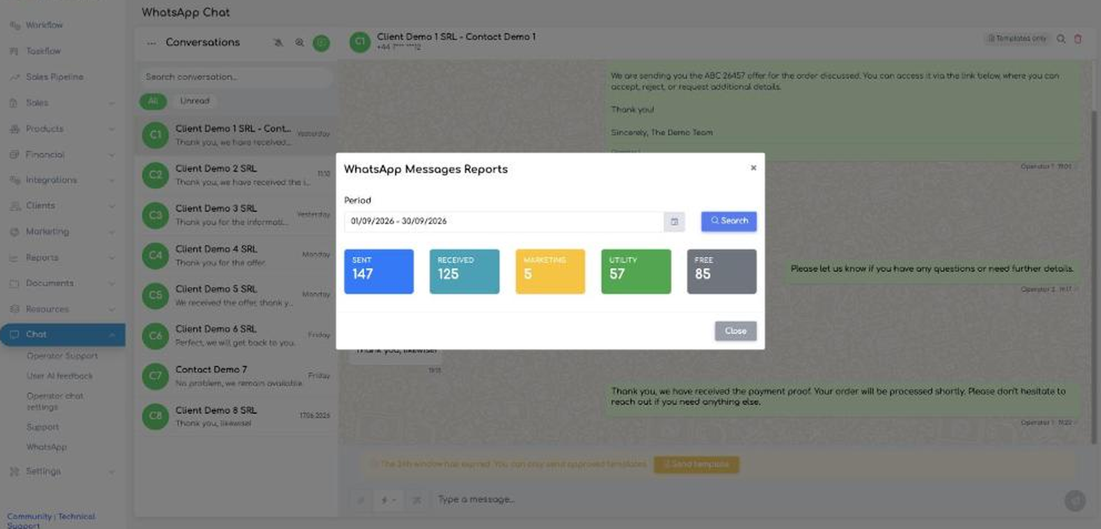The width and height of the screenshot is (1101, 529).
Task: Click the search conversations magnifier icon in header
Action: (300, 43)
